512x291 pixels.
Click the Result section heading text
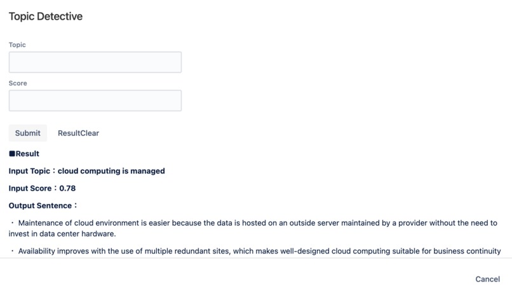[x=27, y=154]
